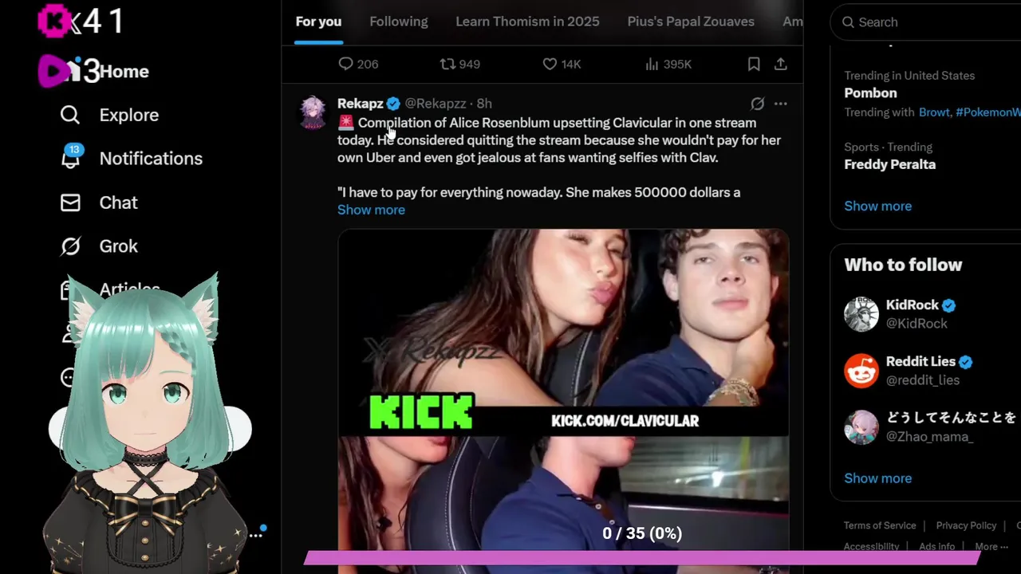1021x574 pixels.
Task: Open the More footer dropdown
Action: [991, 546]
